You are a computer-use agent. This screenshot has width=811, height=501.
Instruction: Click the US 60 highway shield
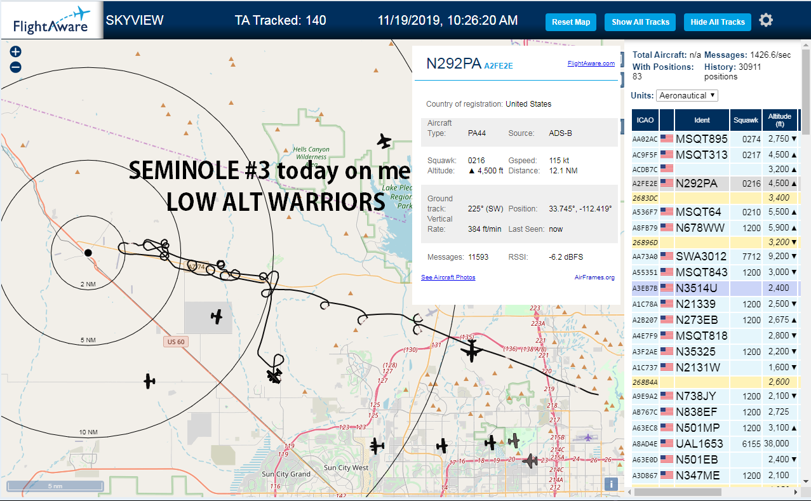click(x=175, y=342)
